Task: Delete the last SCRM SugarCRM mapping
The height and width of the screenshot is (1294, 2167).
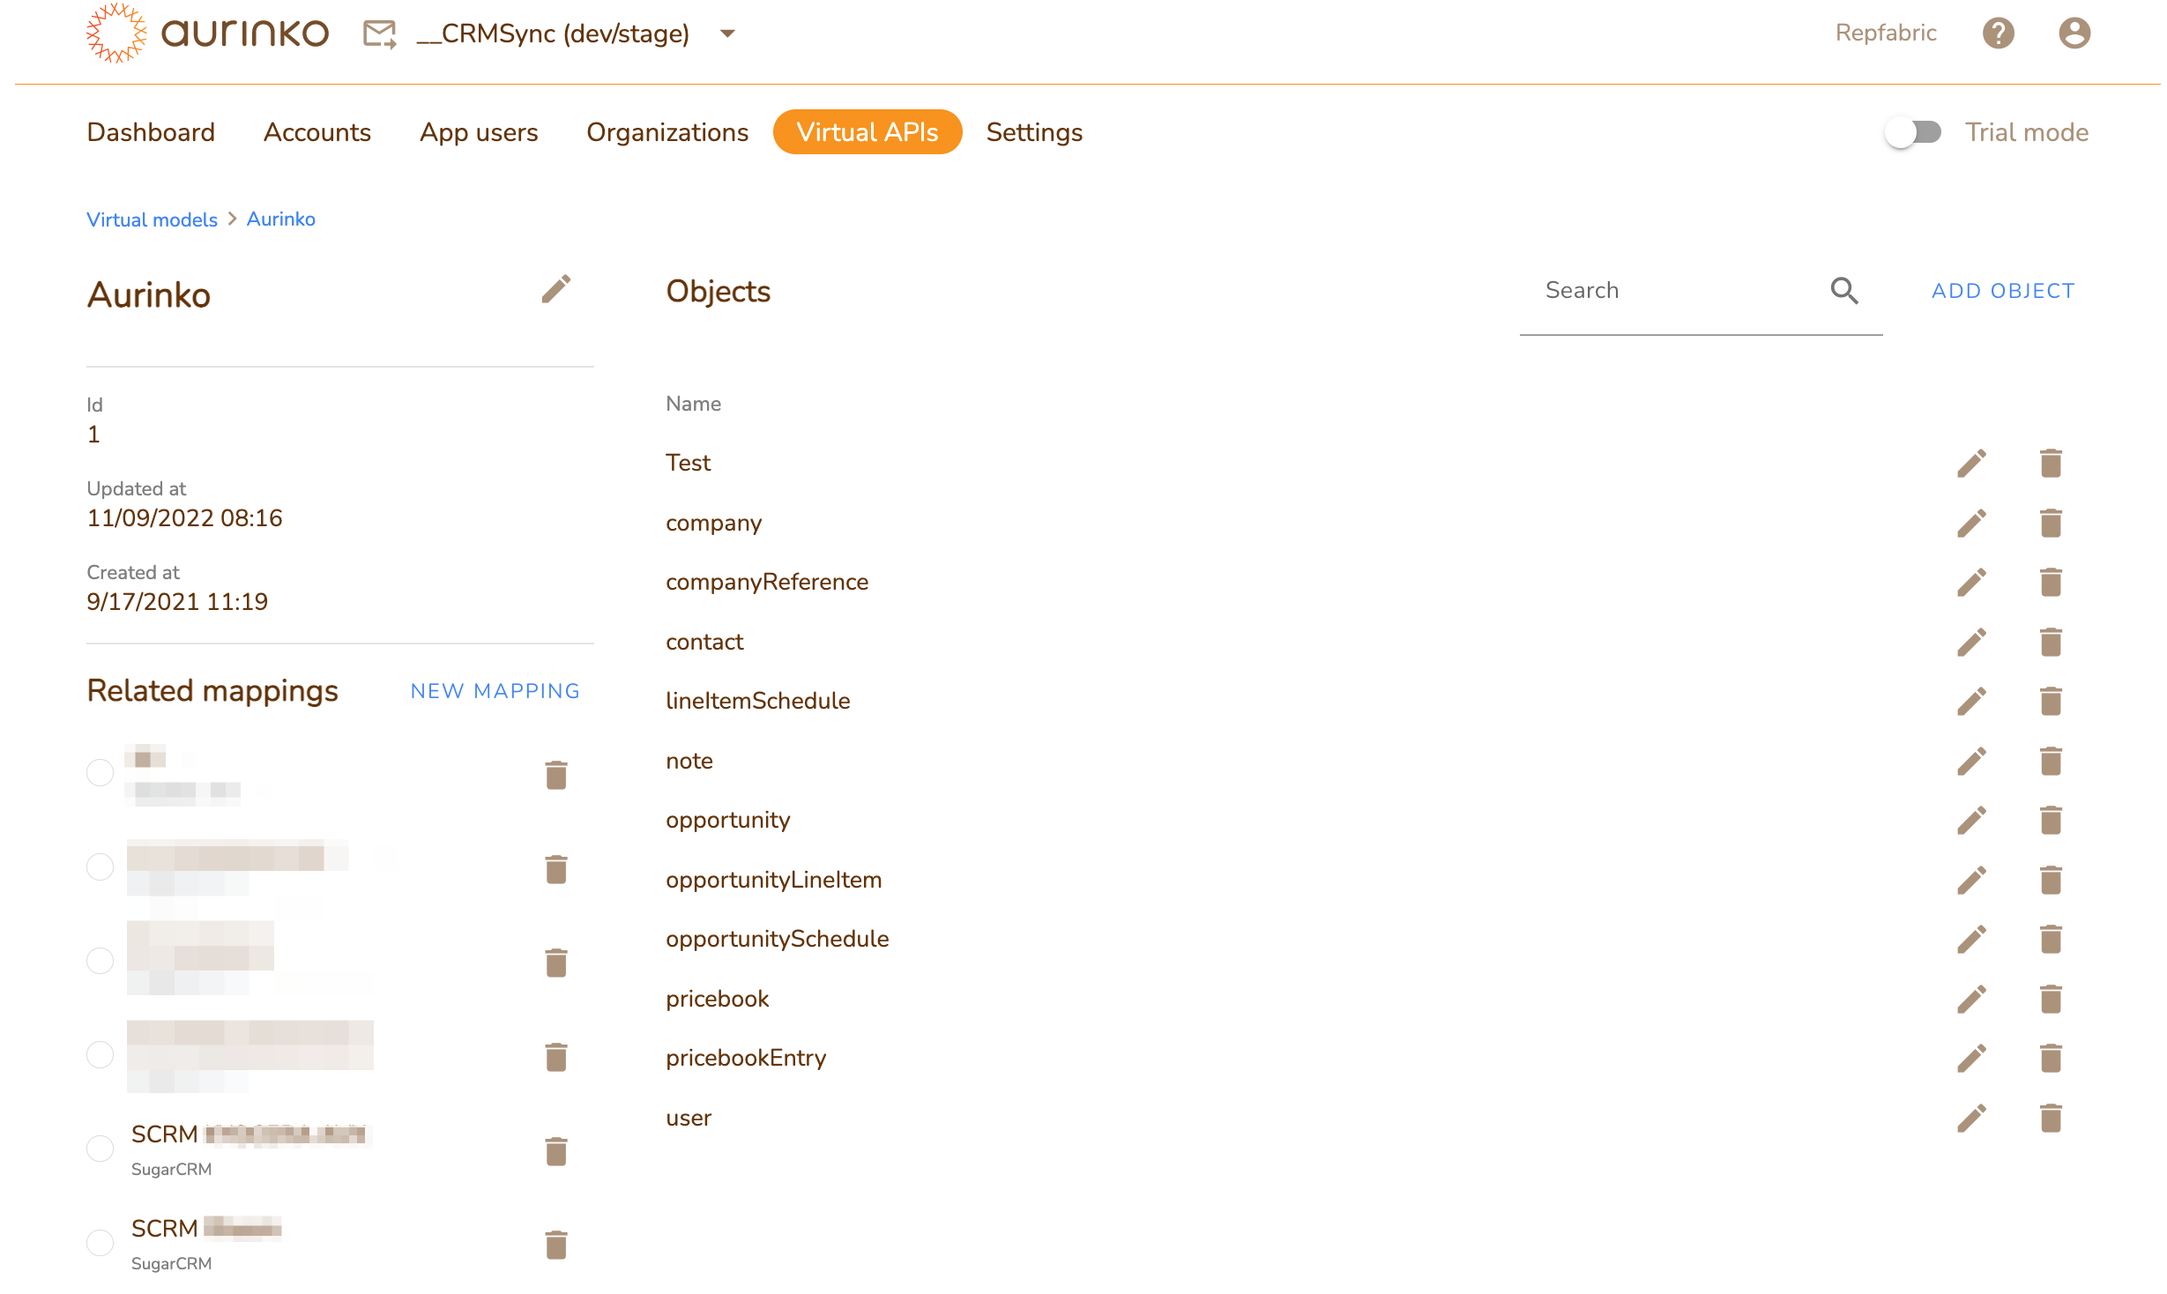Action: pyautogui.click(x=555, y=1245)
